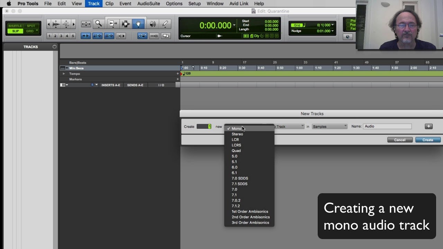Click the Dly delay compensation indicator
The width and height of the screenshot is (443, 249).
pos(256,36)
